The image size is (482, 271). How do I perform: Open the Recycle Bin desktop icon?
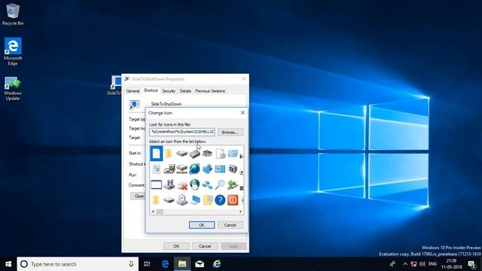[13, 14]
